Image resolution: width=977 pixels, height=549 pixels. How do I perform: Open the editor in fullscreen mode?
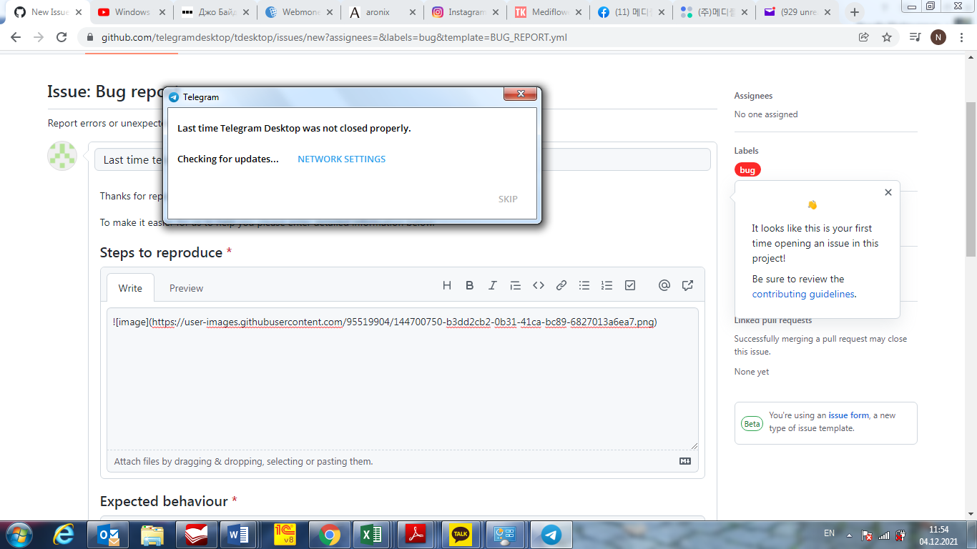(x=687, y=285)
